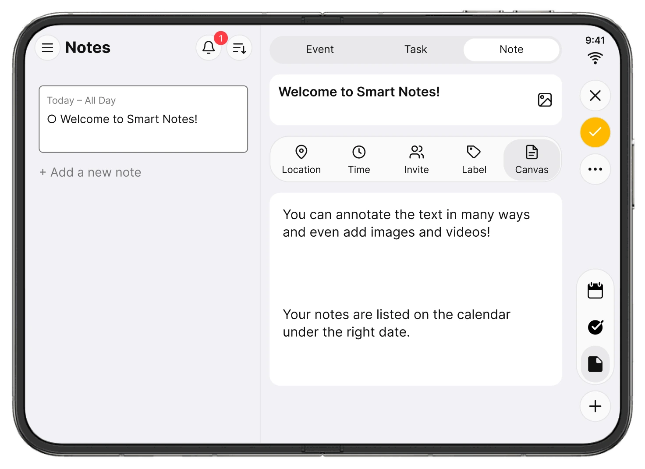Mark 'Welcome to Smart Notes!' circle as done
Image resolution: width=645 pixels, height=469 pixels.
[52, 119]
